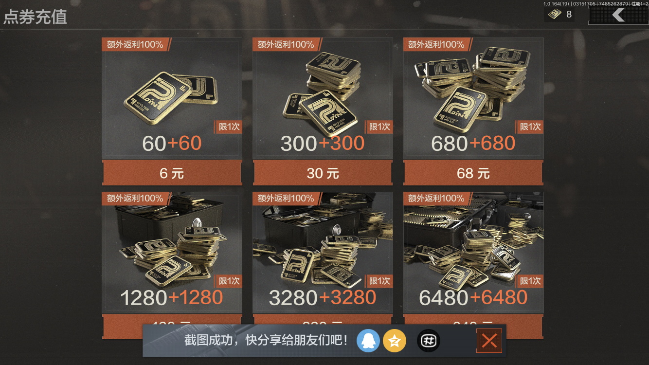Share to Qzone star icon

[395, 341]
